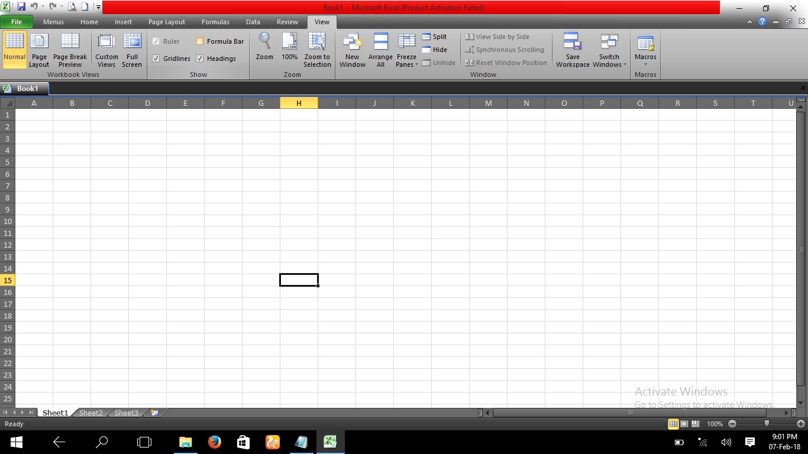Open the Formulas ribbon tab
This screenshot has height=454, width=808.
[215, 22]
